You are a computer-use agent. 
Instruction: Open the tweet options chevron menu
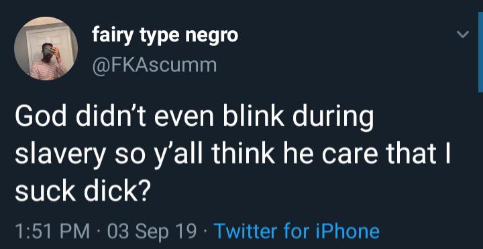[x=463, y=34]
